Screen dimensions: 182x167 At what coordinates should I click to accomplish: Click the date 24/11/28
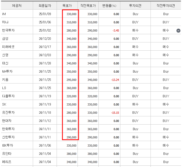click(x=45, y=63)
